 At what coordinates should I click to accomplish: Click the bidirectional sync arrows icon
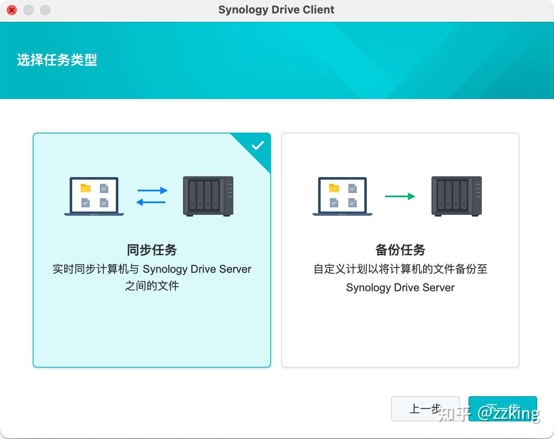[x=151, y=195]
